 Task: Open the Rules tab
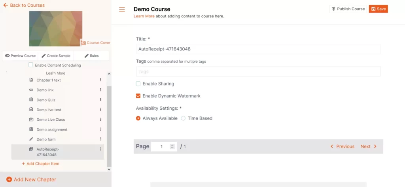[91, 56]
